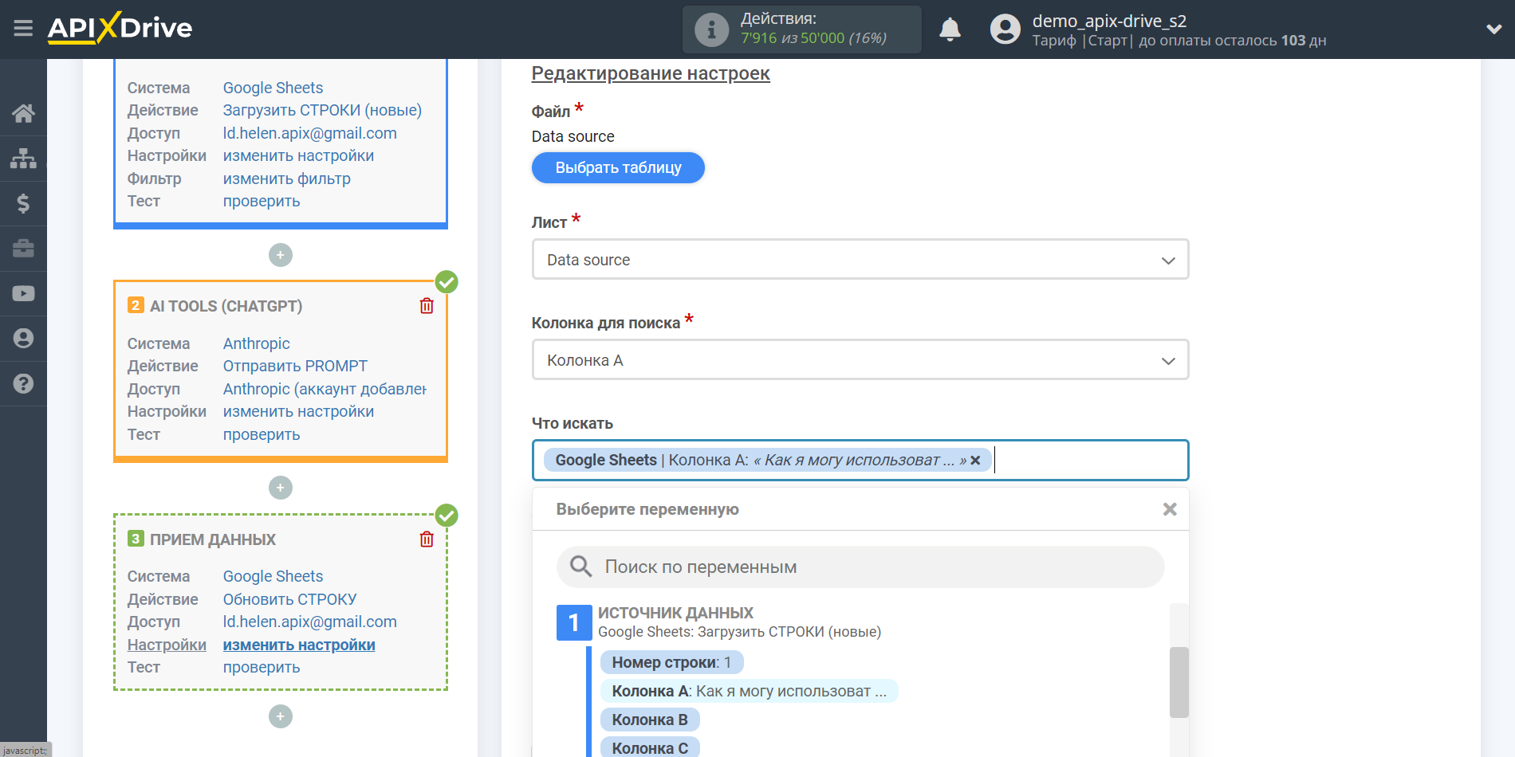Open Anthropic (аккаунт добавлен) access link
The height and width of the screenshot is (757, 1515).
click(x=325, y=389)
